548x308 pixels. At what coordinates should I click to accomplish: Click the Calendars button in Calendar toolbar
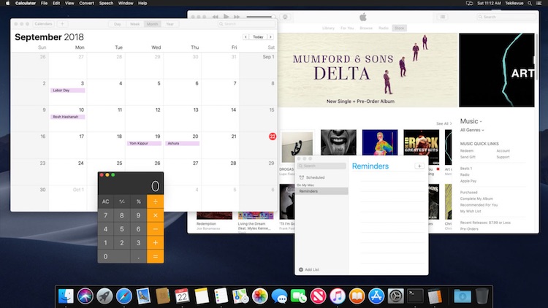(x=43, y=24)
